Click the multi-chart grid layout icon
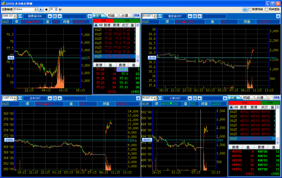Screen dimensions: 282x178 coord(245,9)
